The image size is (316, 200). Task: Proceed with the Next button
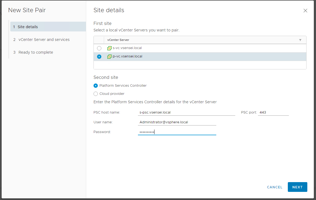click(x=297, y=187)
